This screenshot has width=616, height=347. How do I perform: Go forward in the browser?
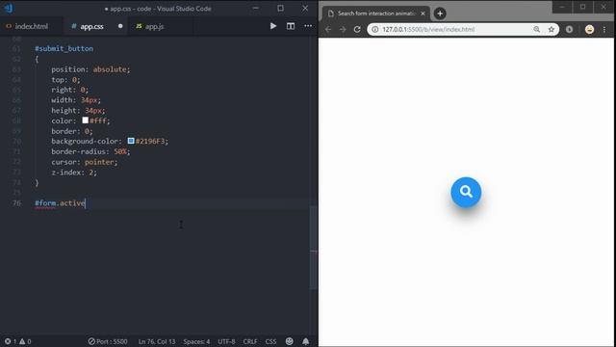pos(343,29)
